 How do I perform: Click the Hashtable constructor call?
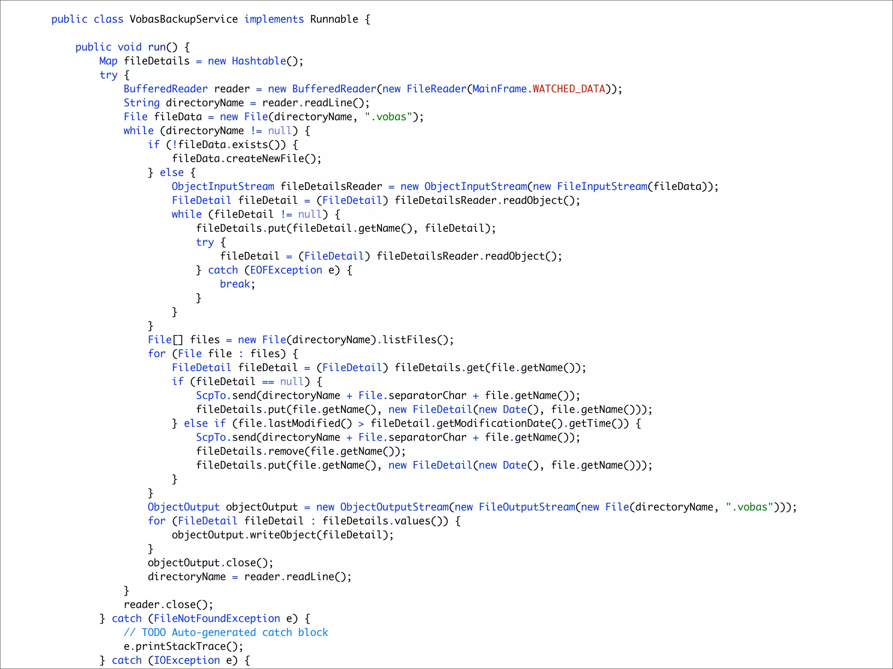coord(259,61)
